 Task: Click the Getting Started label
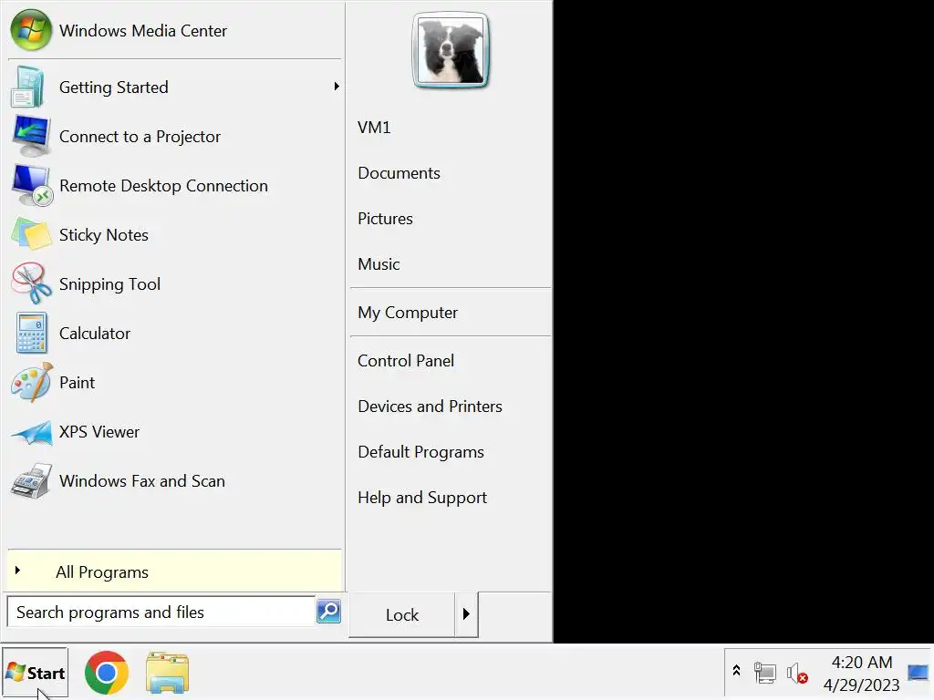(x=114, y=87)
